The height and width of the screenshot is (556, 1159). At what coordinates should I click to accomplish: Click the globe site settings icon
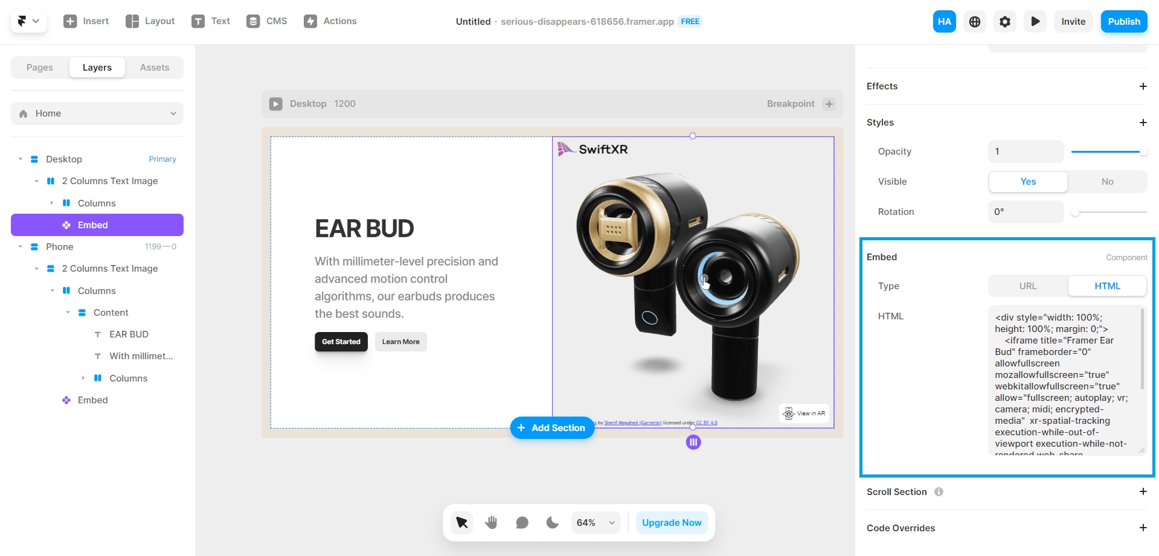(x=975, y=22)
